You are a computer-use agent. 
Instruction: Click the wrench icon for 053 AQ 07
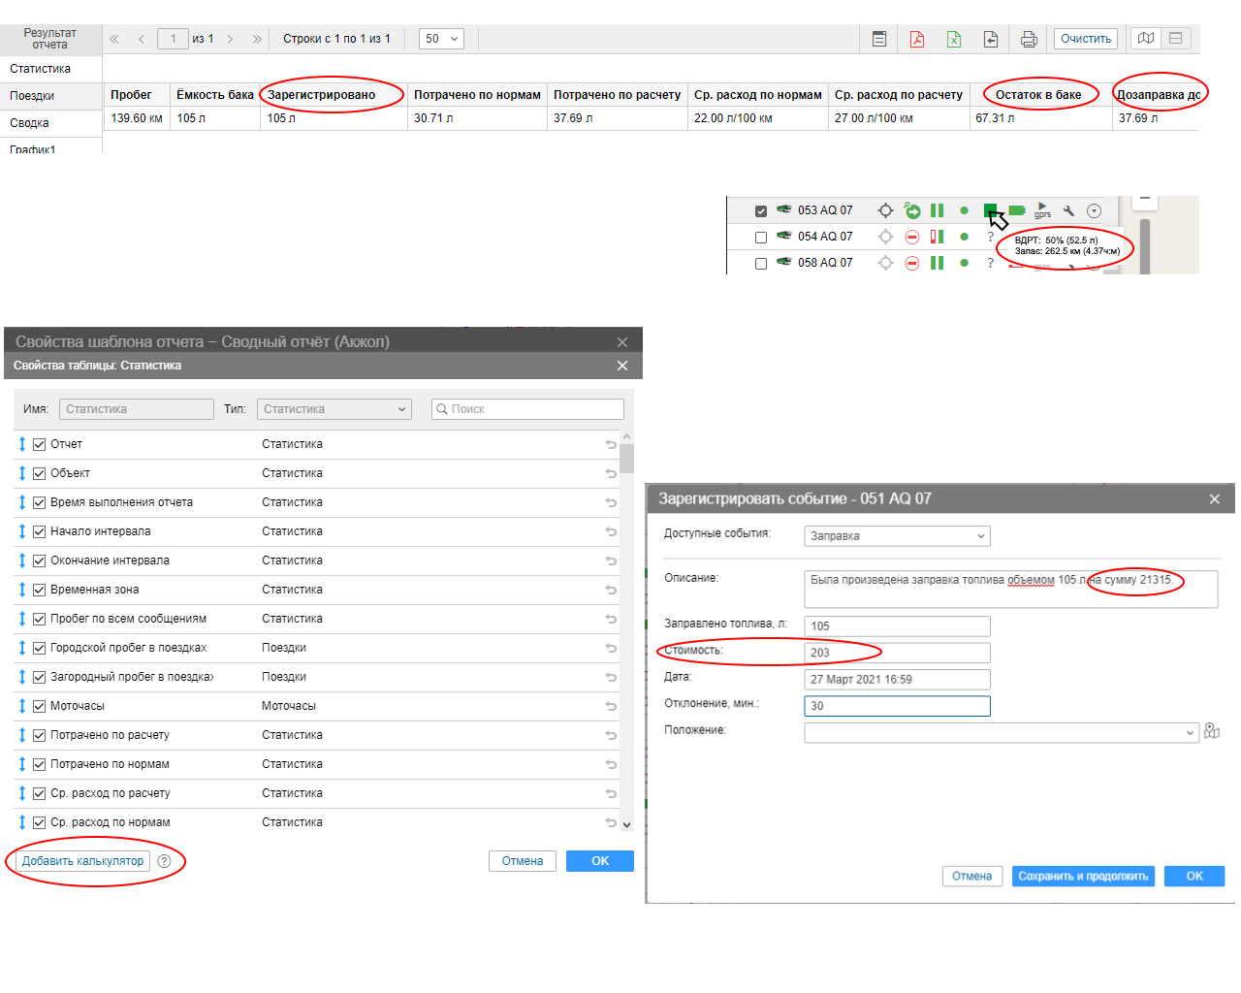coord(1068,210)
